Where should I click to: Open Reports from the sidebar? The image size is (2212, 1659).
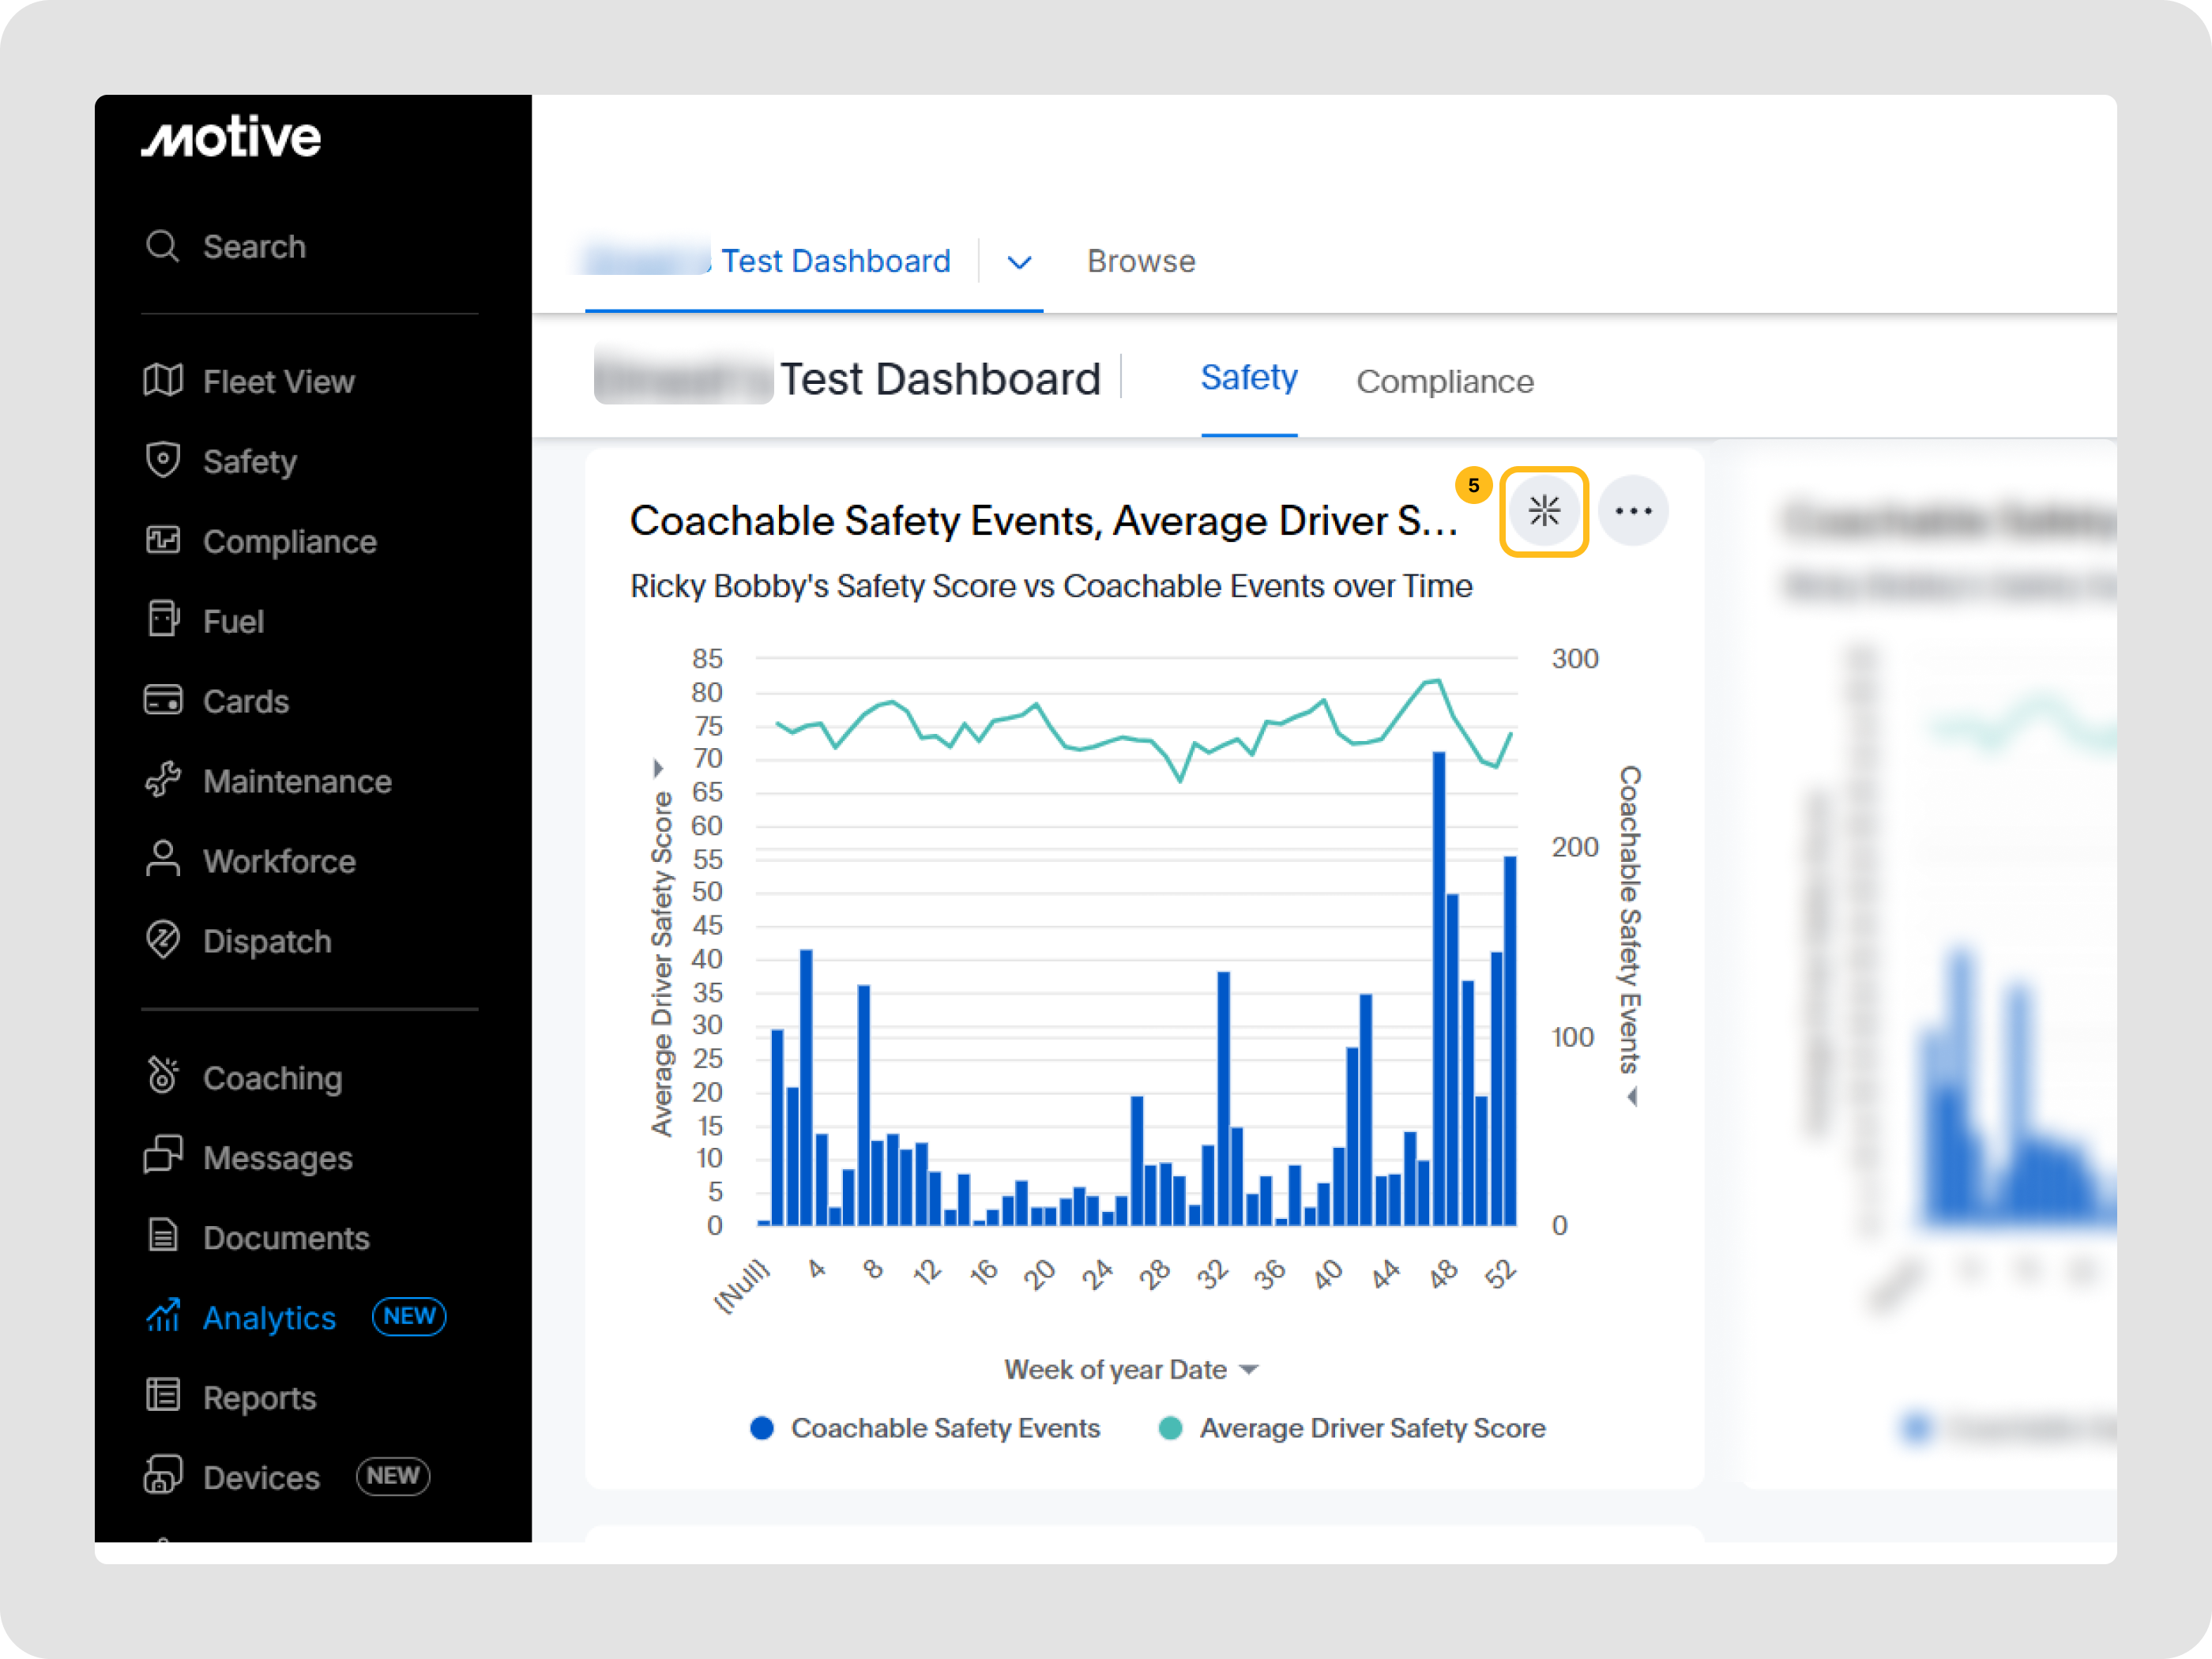259,1397
